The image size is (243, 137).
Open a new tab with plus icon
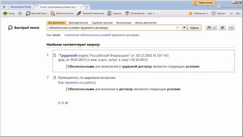[87, 7]
